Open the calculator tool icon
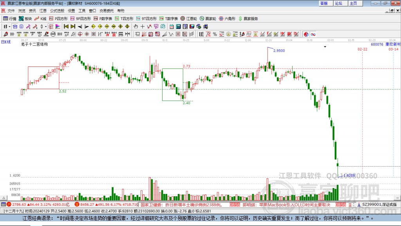This screenshot has width=401, height=226. point(179,27)
